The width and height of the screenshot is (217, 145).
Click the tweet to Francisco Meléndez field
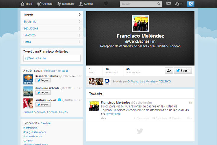[52, 58]
